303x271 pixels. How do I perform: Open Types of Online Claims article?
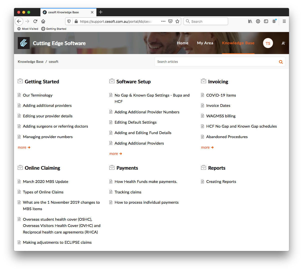click(x=43, y=192)
